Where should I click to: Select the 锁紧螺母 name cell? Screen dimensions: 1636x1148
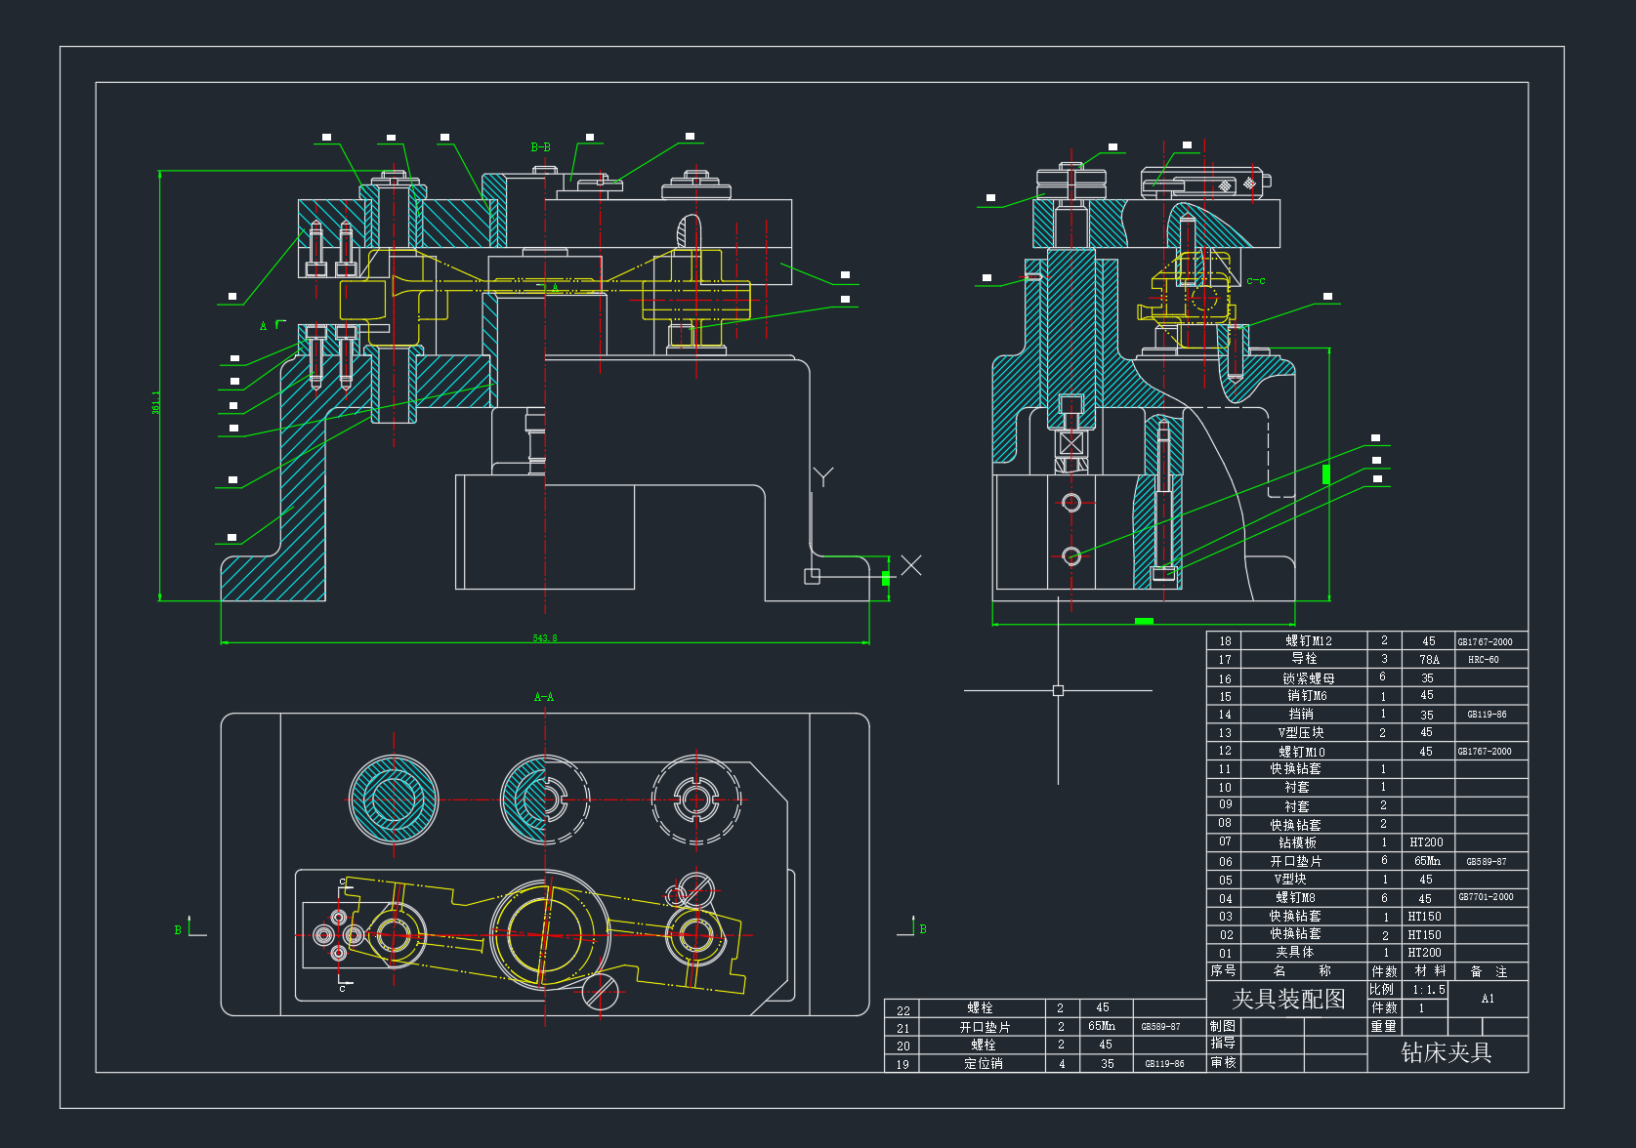[x=1309, y=678]
